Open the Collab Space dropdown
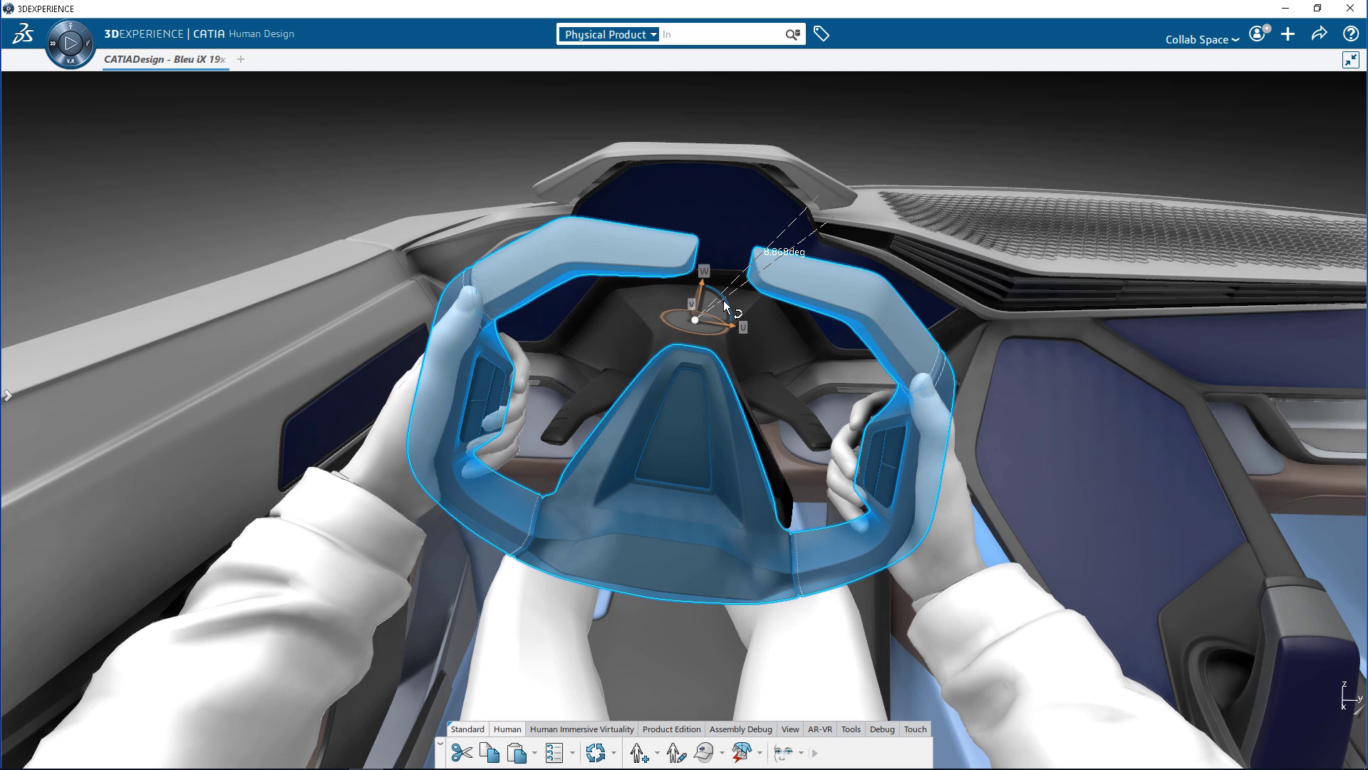Image resolution: width=1368 pixels, height=770 pixels. pyautogui.click(x=1201, y=39)
